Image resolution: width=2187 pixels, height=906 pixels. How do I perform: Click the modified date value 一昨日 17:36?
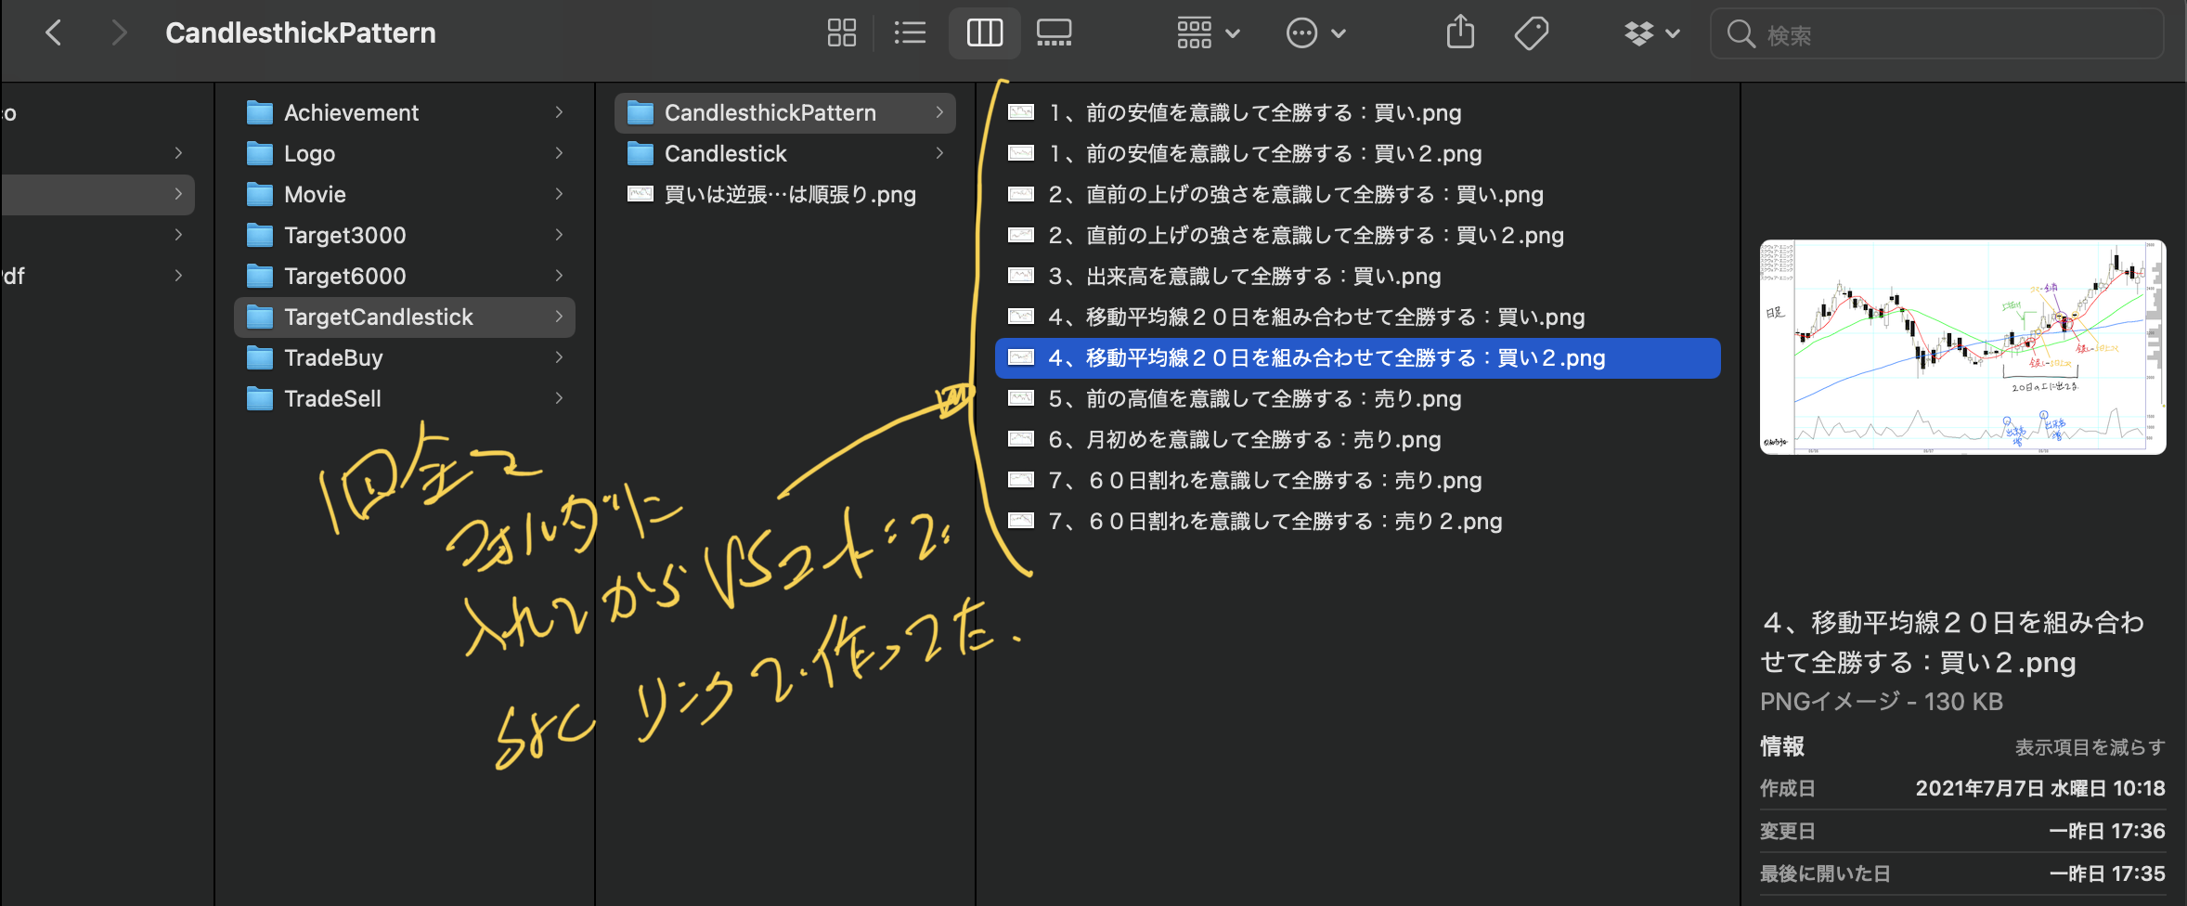[x=2107, y=831]
